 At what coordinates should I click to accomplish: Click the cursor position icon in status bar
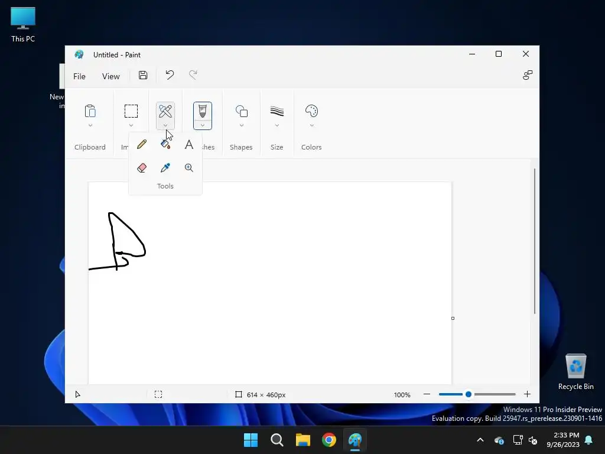click(x=77, y=394)
